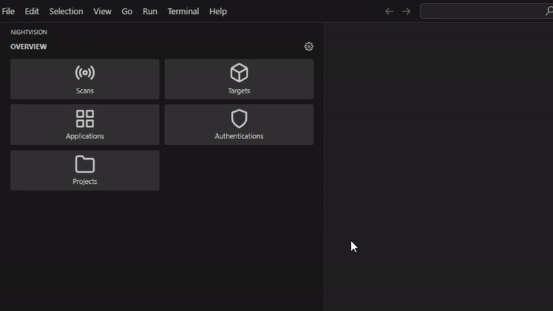Click the OVERVIEW section header
The width and height of the screenshot is (553, 311).
[28, 46]
